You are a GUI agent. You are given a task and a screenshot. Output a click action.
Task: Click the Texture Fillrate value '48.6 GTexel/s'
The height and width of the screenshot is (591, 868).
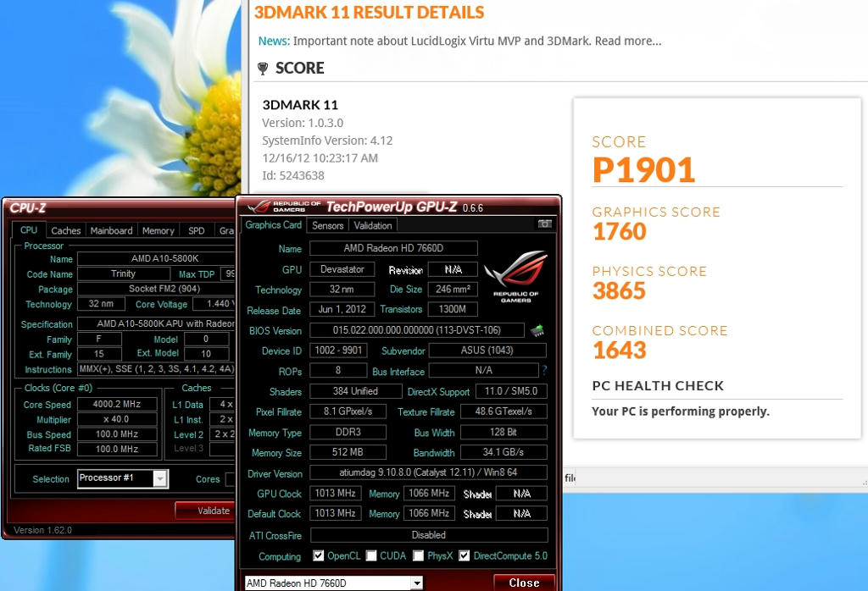[504, 411]
